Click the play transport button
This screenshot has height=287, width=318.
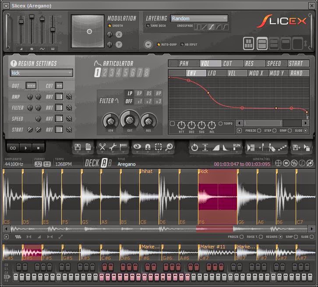(x=26, y=148)
